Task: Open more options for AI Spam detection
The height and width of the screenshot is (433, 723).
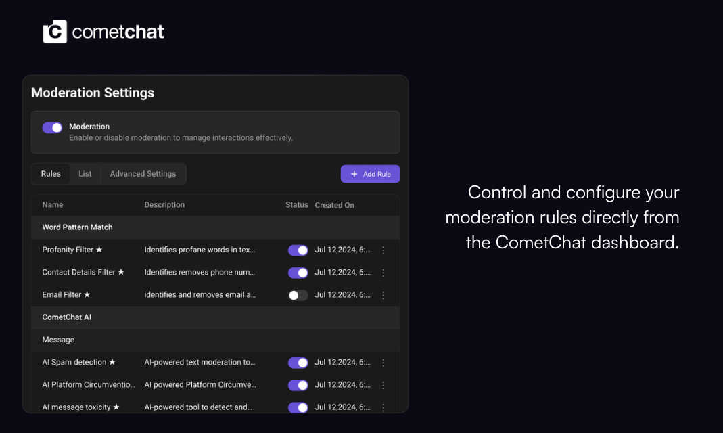Action: (383, 363)
